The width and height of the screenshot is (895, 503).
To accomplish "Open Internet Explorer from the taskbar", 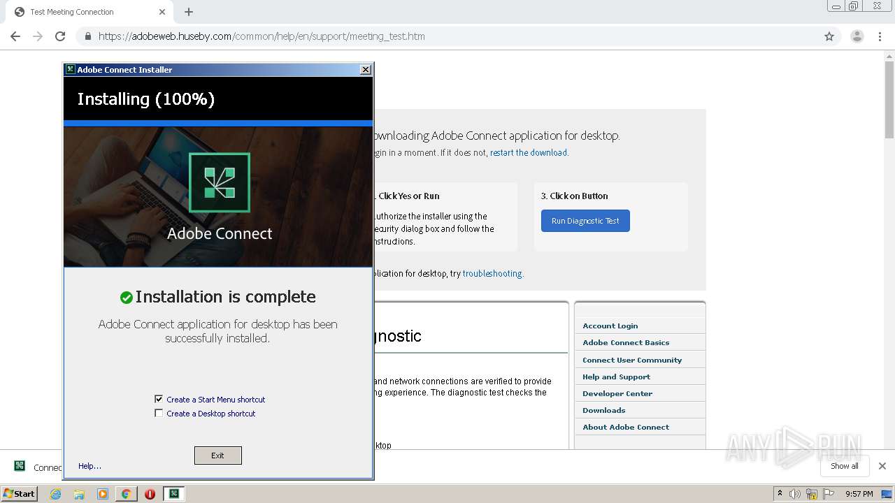I will pyautogui.click(x=56, y=494).
